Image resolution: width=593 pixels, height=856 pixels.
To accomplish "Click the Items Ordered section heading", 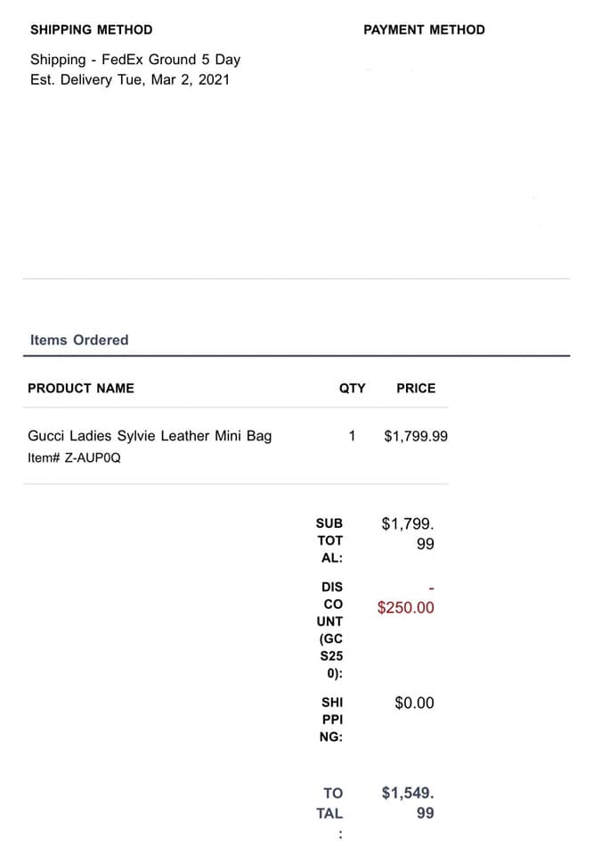I will [79, 340].
